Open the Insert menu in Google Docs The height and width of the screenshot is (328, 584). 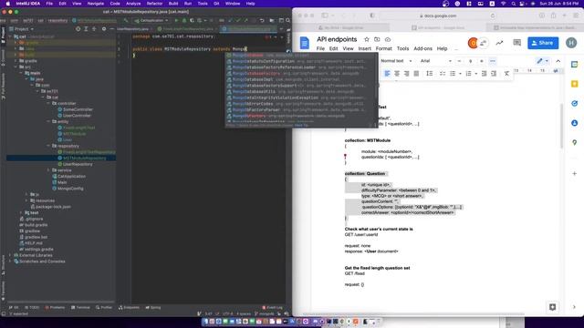pyautogui.click(x=365, y=48)
